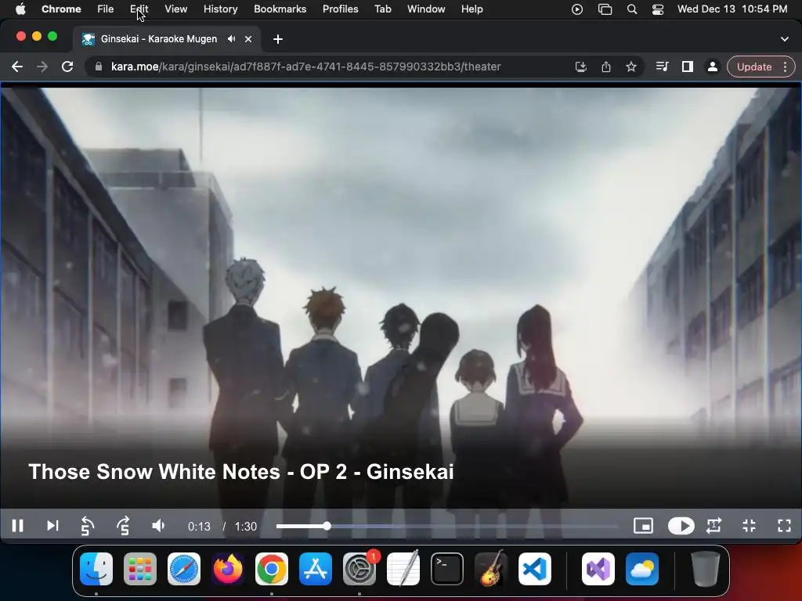Open media controls in Chrome toolbar
This screenshot has height=601, width=802.
(x=662, y=67)
